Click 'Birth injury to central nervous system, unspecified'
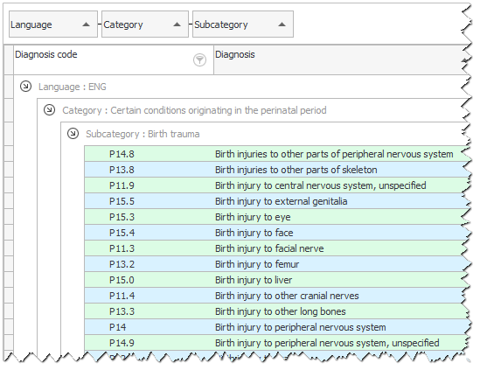This screenshot has height=370, width=480. click(x=321, y=185)
